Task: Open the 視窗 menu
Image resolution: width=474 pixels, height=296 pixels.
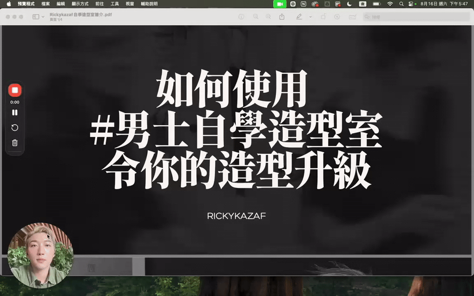Action: click(x=130, y=4)
